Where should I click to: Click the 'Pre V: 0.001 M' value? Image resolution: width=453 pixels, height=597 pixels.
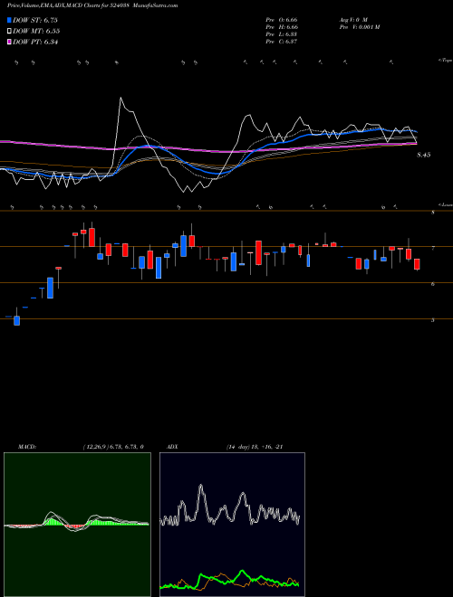[359, 27]
